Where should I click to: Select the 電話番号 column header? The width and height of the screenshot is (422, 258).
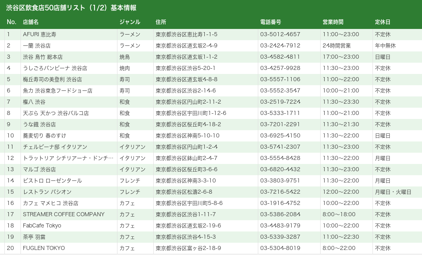point(270,22)
